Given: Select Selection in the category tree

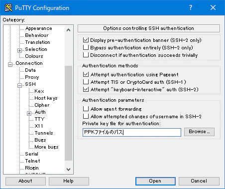Looking at the screenshot, I should pos(36,49).
